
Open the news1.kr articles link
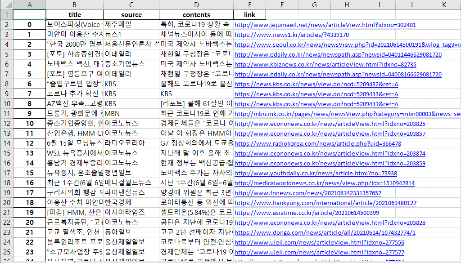(x=292, y=35)
